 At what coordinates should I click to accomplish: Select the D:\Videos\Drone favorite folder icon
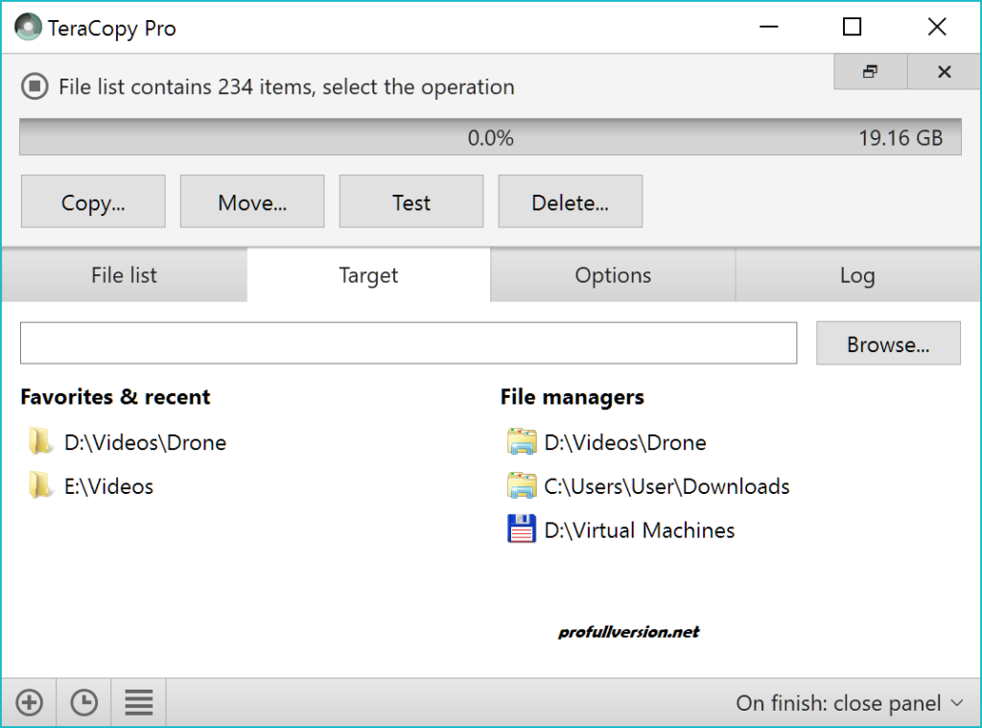[40, 442]
